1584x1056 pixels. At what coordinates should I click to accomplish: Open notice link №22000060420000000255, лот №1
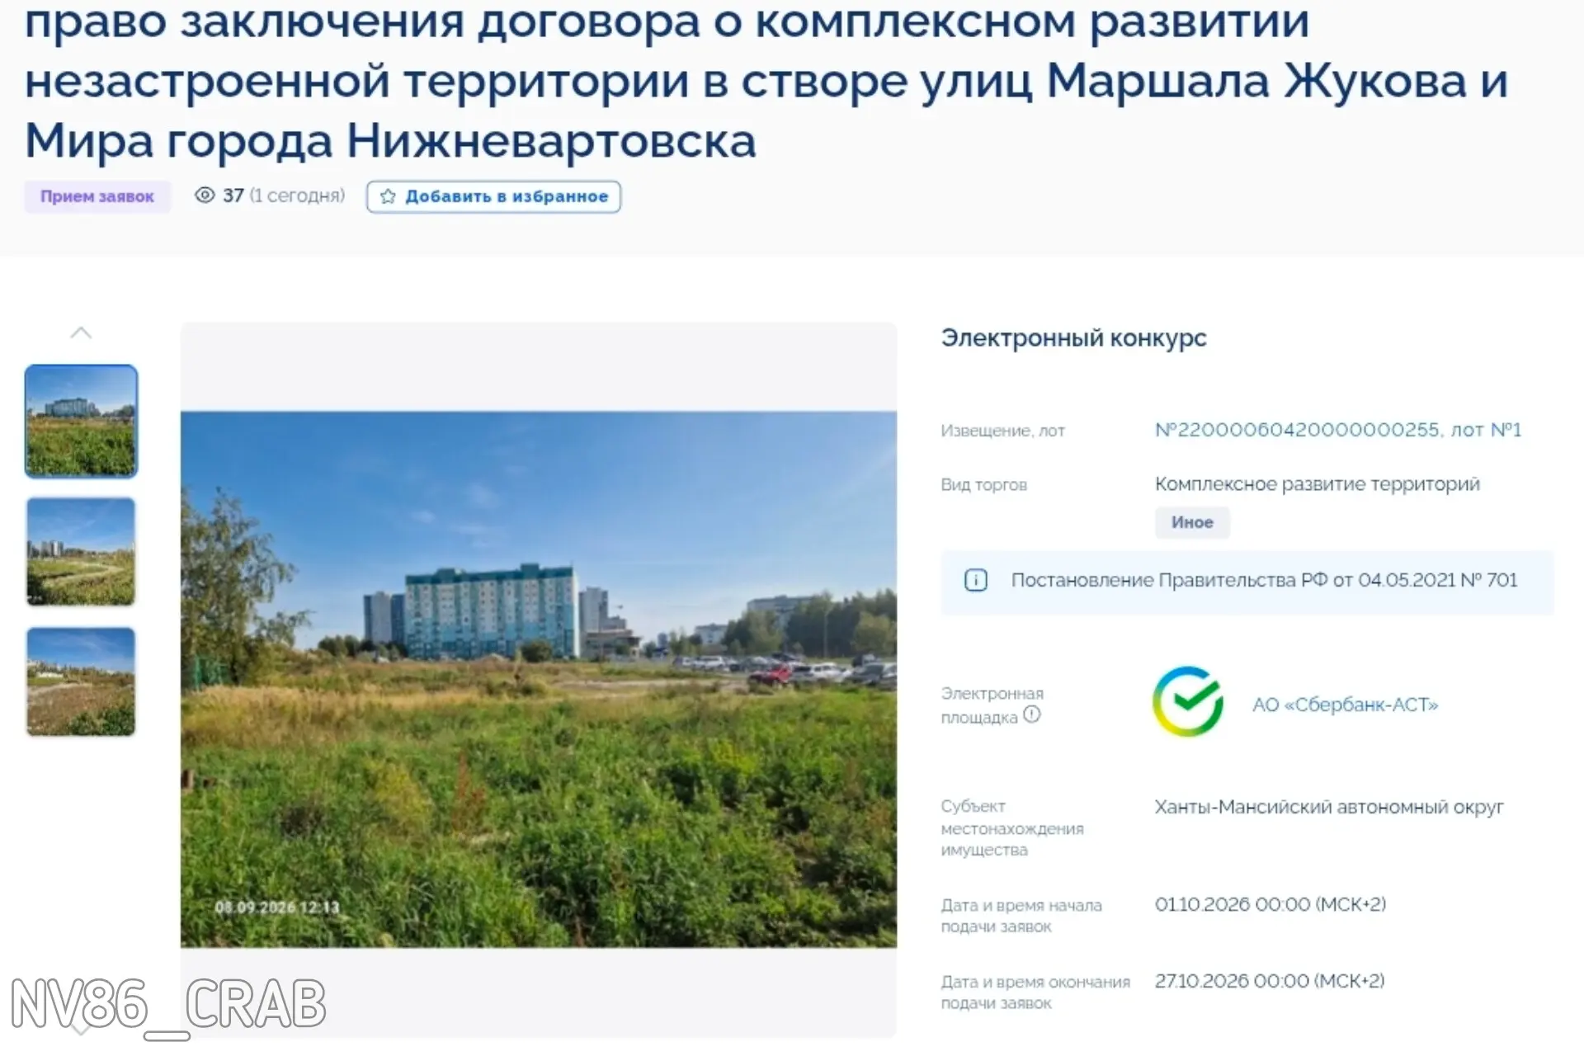(x=1337, y=430)
